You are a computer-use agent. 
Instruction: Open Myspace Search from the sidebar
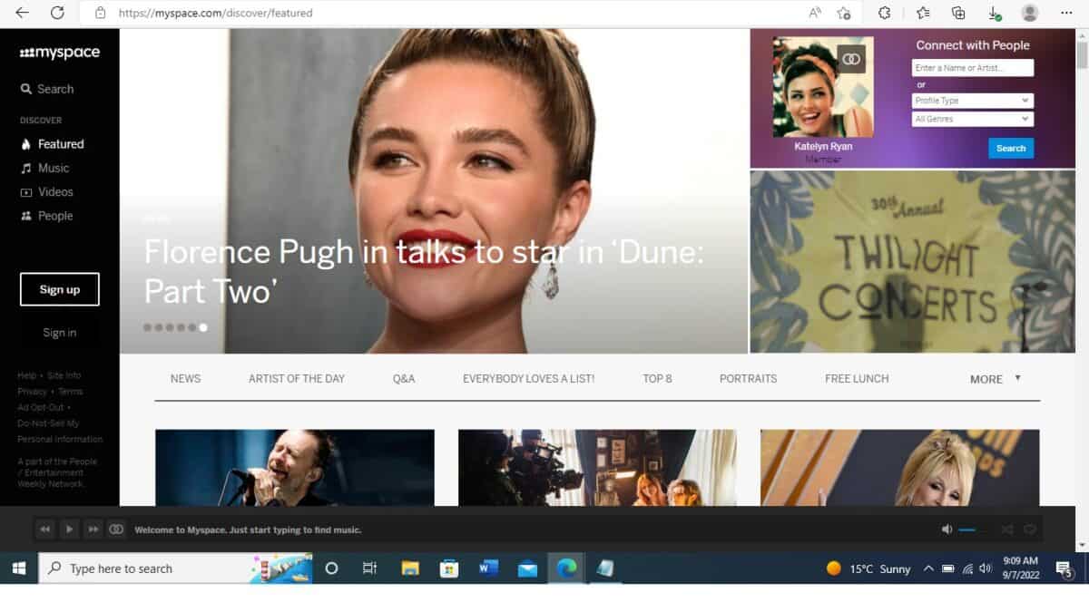pos(47,89)
